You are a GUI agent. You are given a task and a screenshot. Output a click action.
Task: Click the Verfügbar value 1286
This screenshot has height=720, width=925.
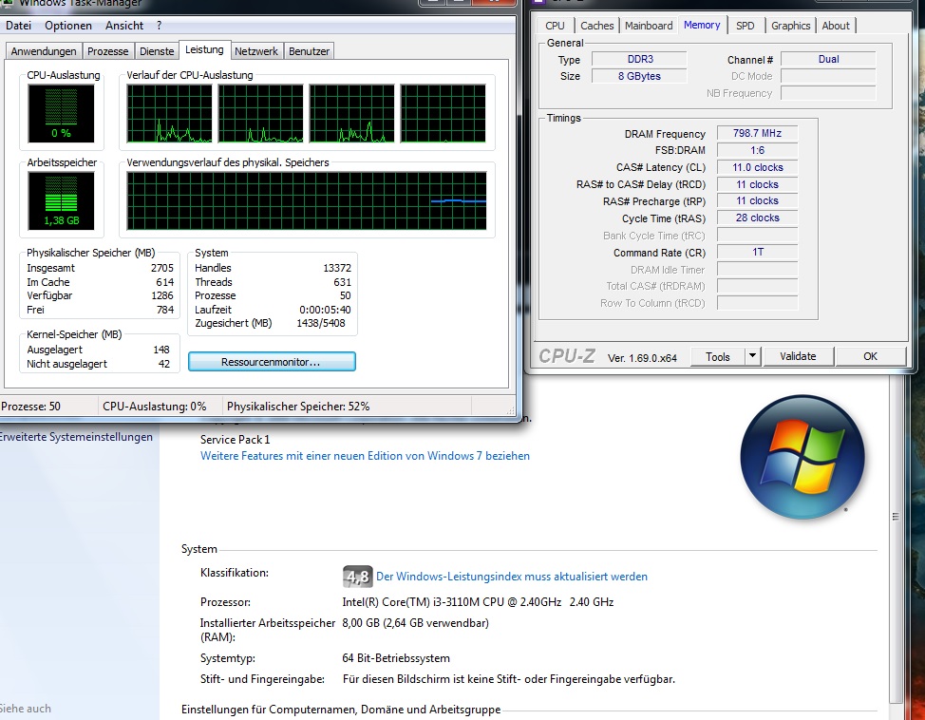(x=162, y=295)
